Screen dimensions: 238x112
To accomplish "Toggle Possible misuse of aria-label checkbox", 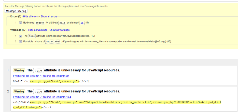I will [20, 42].
